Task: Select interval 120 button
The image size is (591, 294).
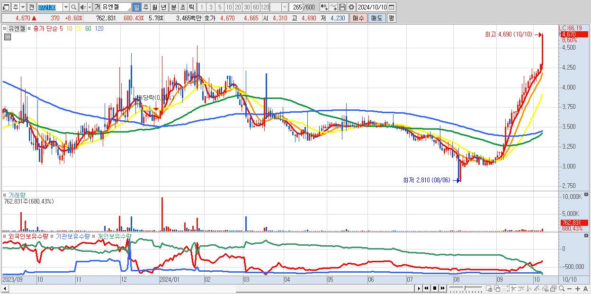Action: (x=265, y=7)
